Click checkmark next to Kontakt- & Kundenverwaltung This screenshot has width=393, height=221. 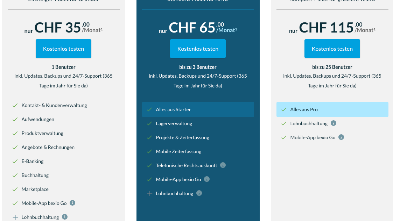[x=15, y=106]
